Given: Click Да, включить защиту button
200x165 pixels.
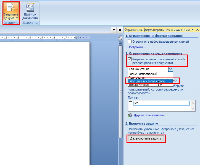Looking at the screenshot, I should click(x=146, y=138).
